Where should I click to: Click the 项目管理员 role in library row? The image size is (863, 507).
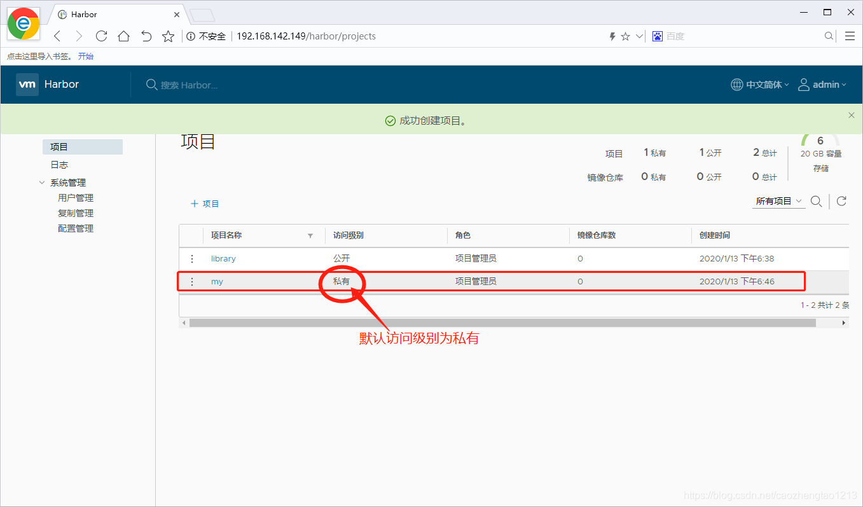coord(476,259)
